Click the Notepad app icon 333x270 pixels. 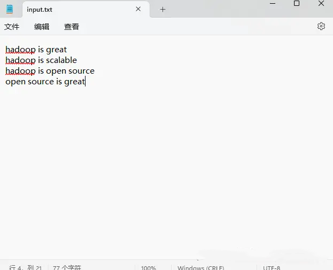(x=9, y=9)
